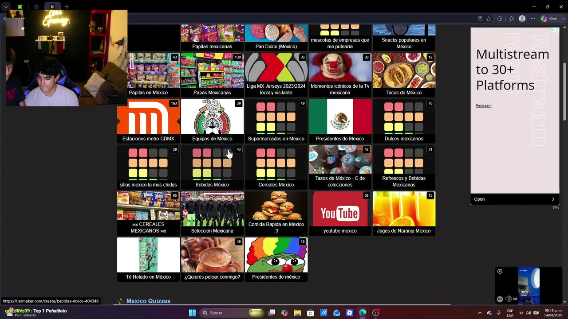Open Supermercados en México tier list

(276, 121)
